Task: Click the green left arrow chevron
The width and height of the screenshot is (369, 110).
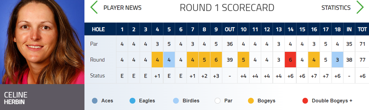Action: (x=94, y=7)
